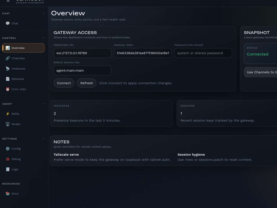Image resolution: width=277 pixels, height=208 pixels.
Task: Click the Chat speech bubble icon
Action: (x=7, y=23)
